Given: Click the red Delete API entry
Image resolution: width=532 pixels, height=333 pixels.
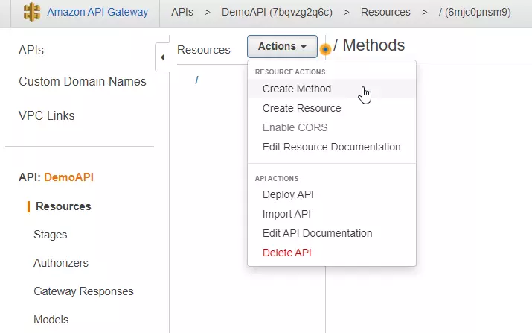Looking at the screenshot, I should (332, 253).
